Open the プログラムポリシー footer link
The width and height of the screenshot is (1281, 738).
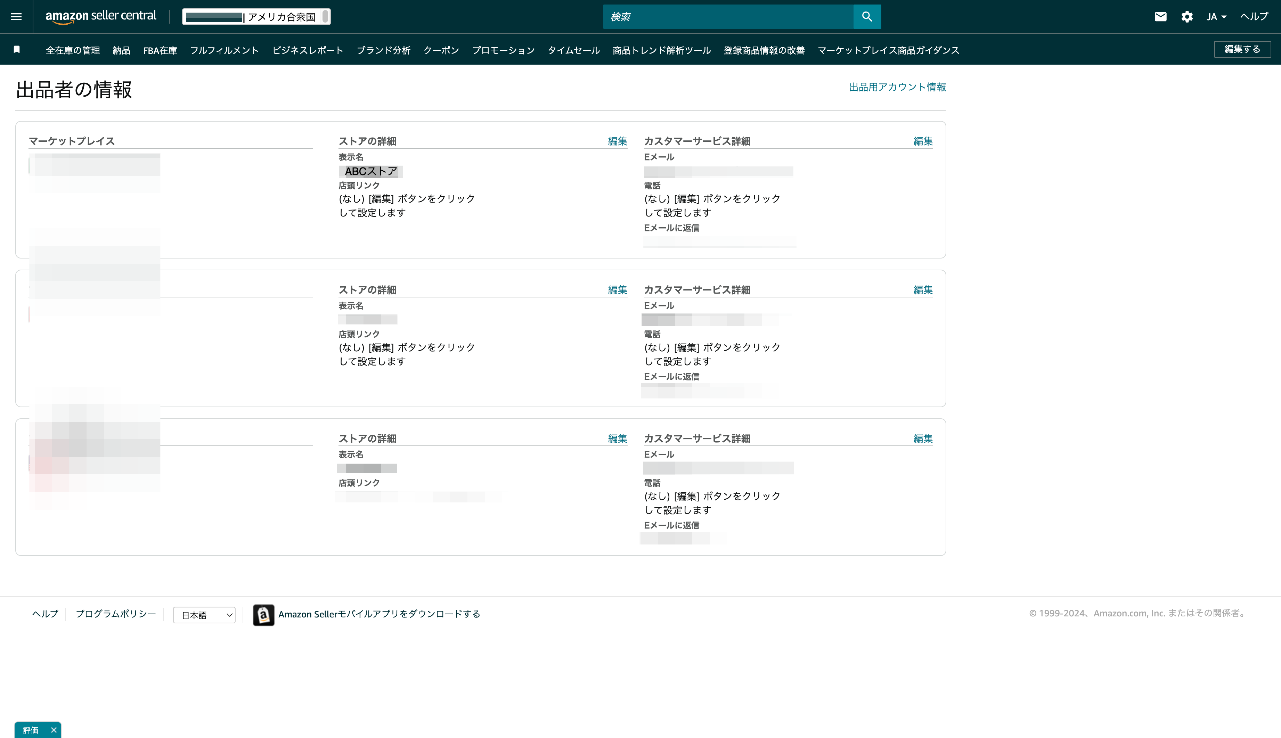116,614
